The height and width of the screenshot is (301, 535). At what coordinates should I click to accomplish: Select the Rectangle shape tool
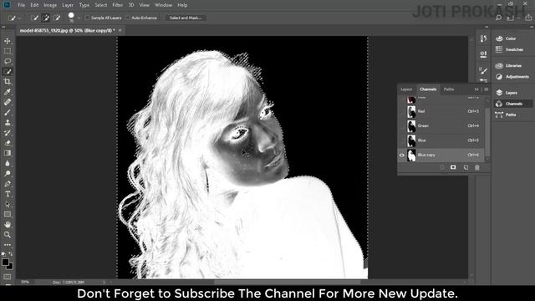pyautogui.click(x=8, y=214)
